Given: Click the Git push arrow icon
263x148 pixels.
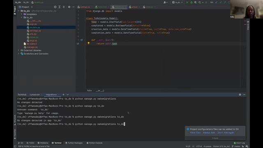Looking at the screenshot, I should point(225,2).
